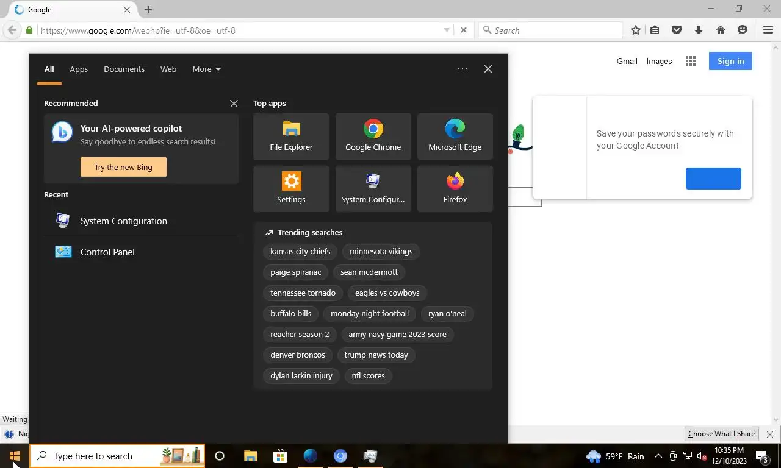Open notification center icon
Image resolution: width=781 pixels, height=468 pixels.
point(763,456)
